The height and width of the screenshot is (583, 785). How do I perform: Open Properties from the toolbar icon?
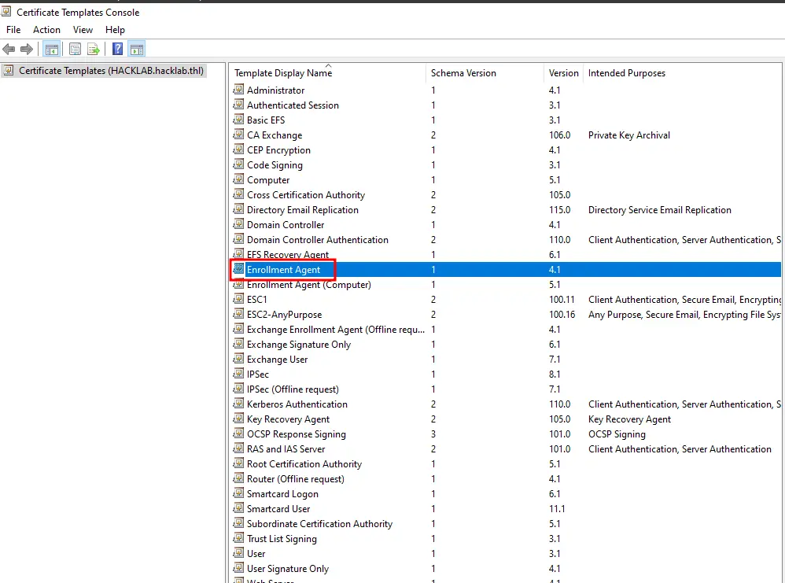[75, 50]
